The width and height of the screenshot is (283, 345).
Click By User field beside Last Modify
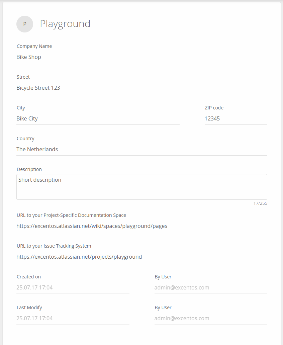(x=211, y=319)
